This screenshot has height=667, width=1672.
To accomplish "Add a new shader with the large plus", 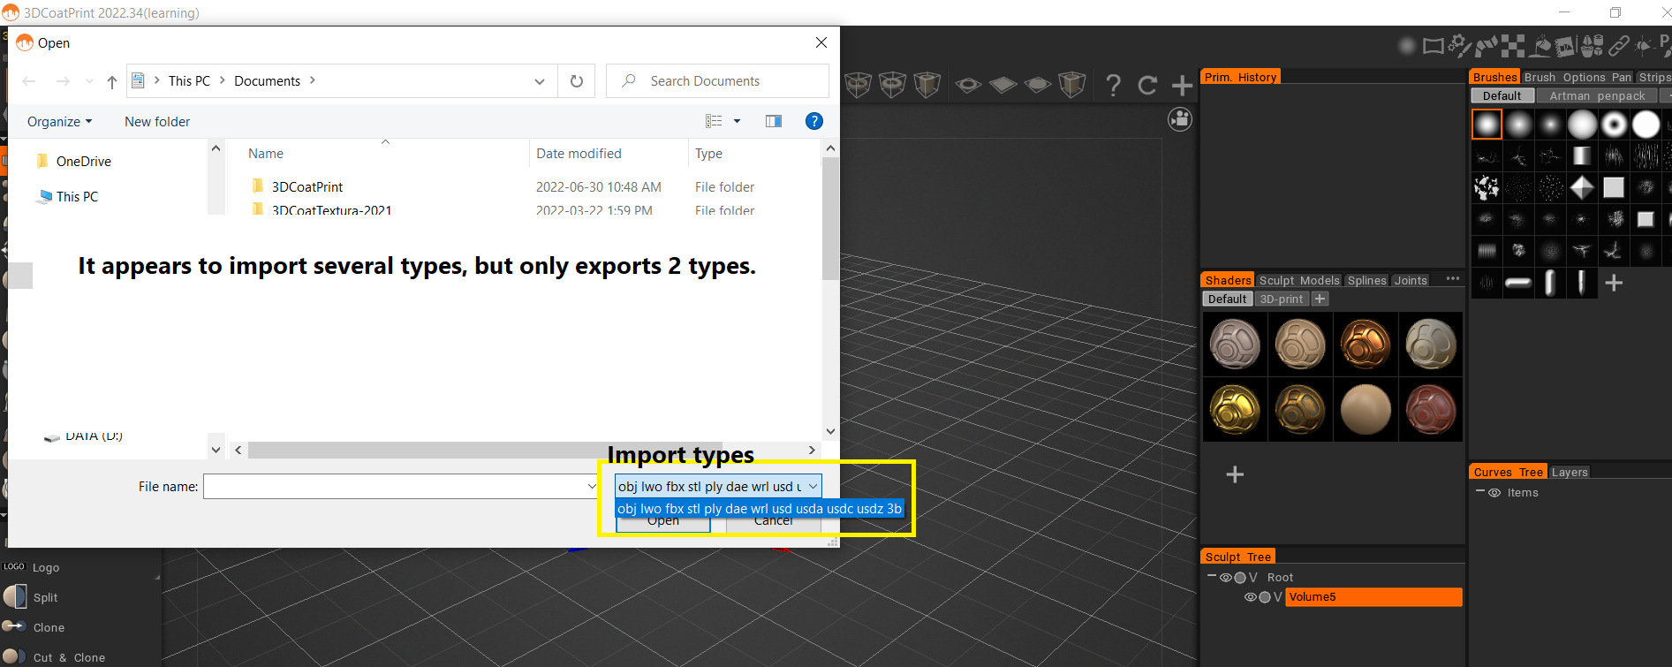I will click(1235, 474).
